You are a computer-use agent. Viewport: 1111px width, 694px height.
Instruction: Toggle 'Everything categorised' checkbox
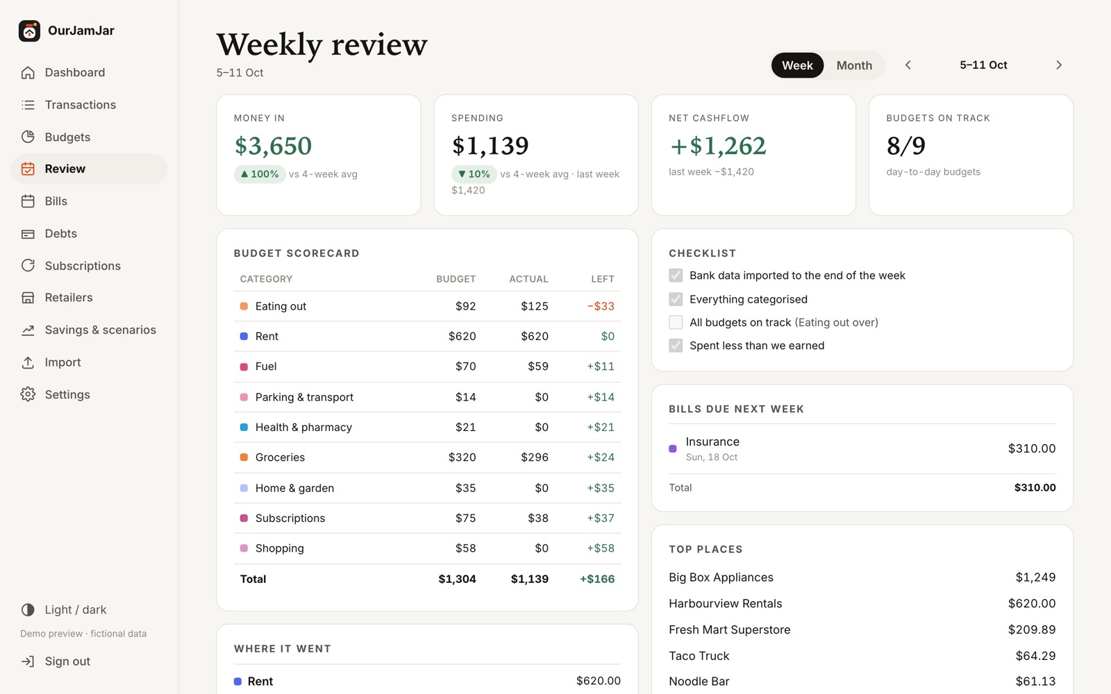click(676, 299)
